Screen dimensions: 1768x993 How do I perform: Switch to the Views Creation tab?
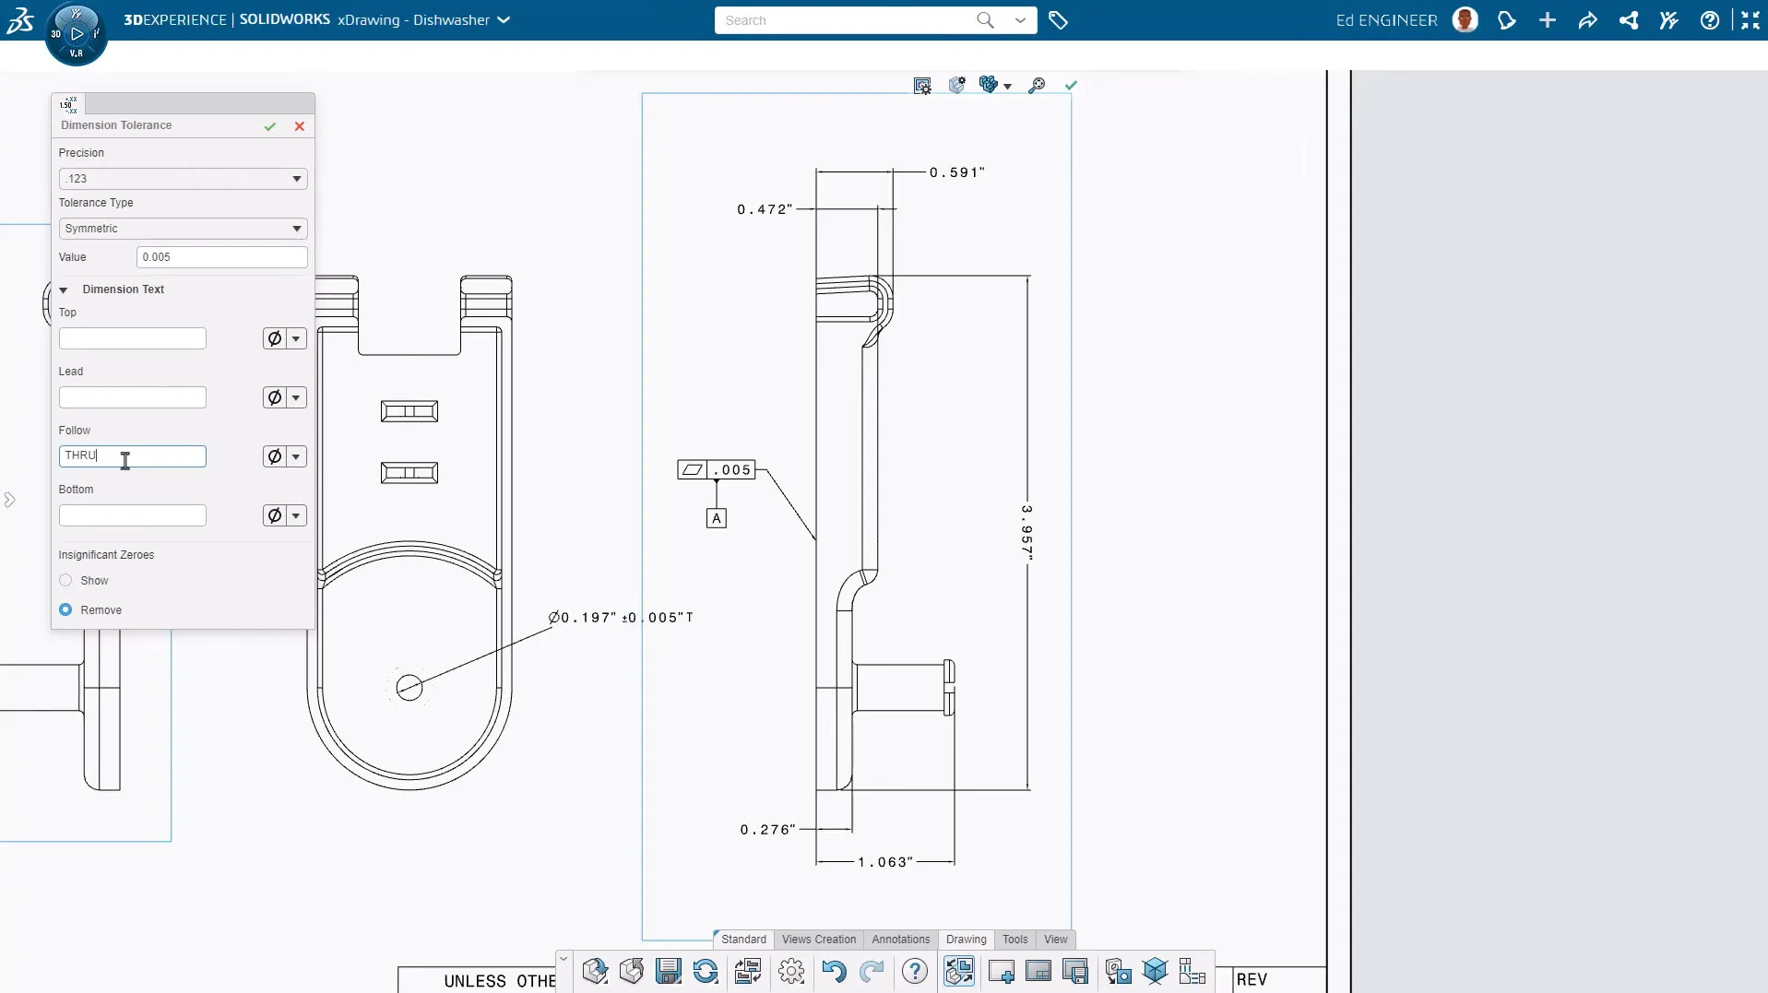(x=818, y=940)
